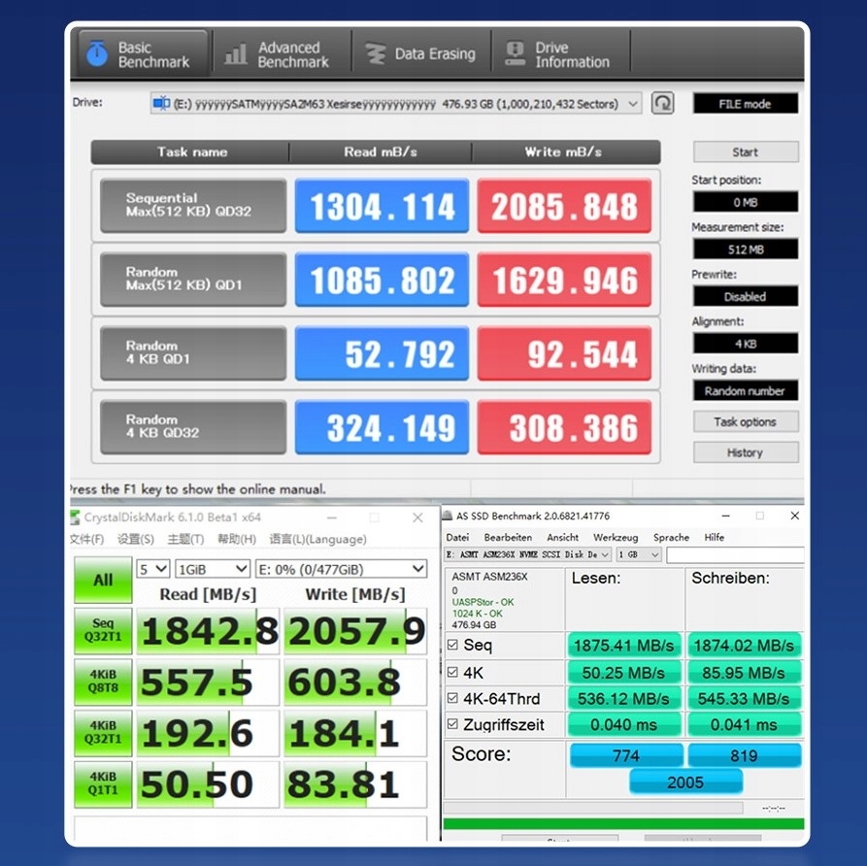The width and height of the screenshot is (867, 866).
Task: Click the Prewrite Disabled field
Action: tap(746, 296)
